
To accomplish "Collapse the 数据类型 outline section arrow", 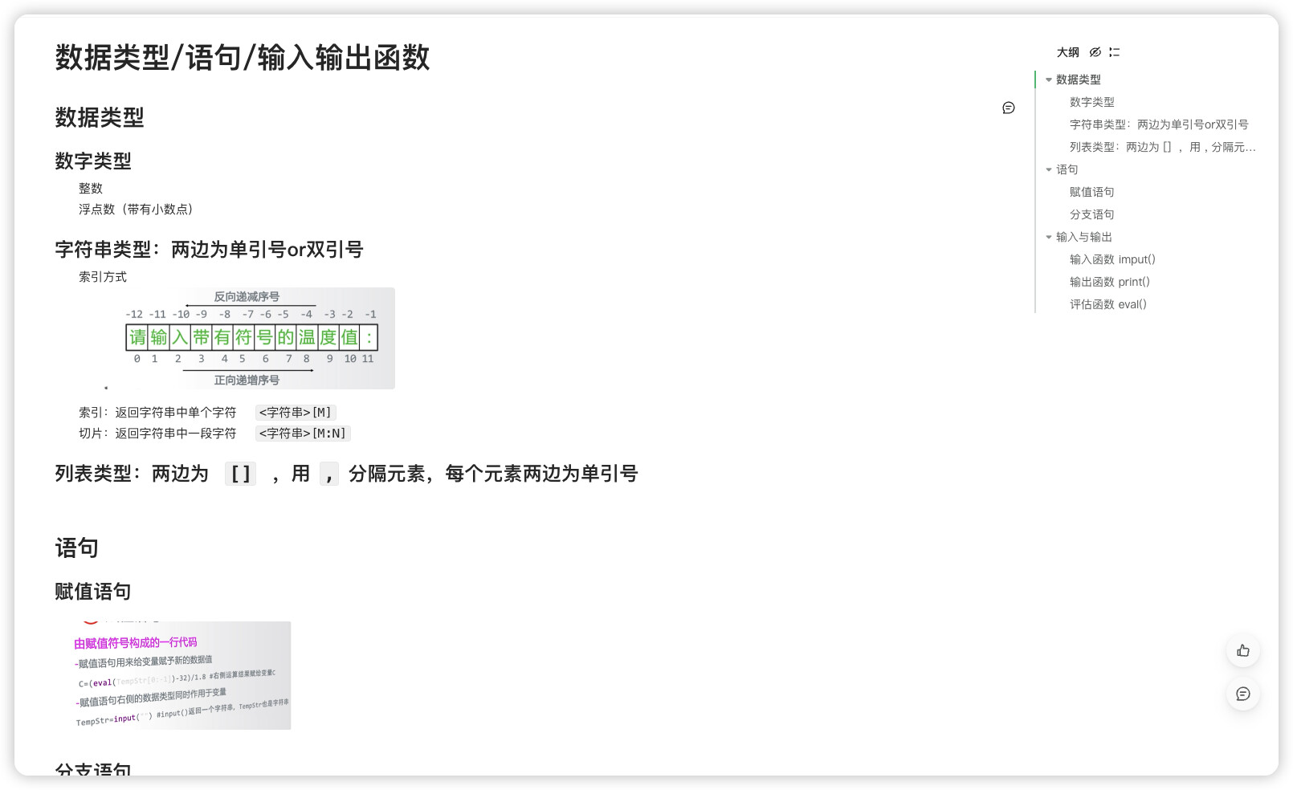I will [x=1048, y=79].
